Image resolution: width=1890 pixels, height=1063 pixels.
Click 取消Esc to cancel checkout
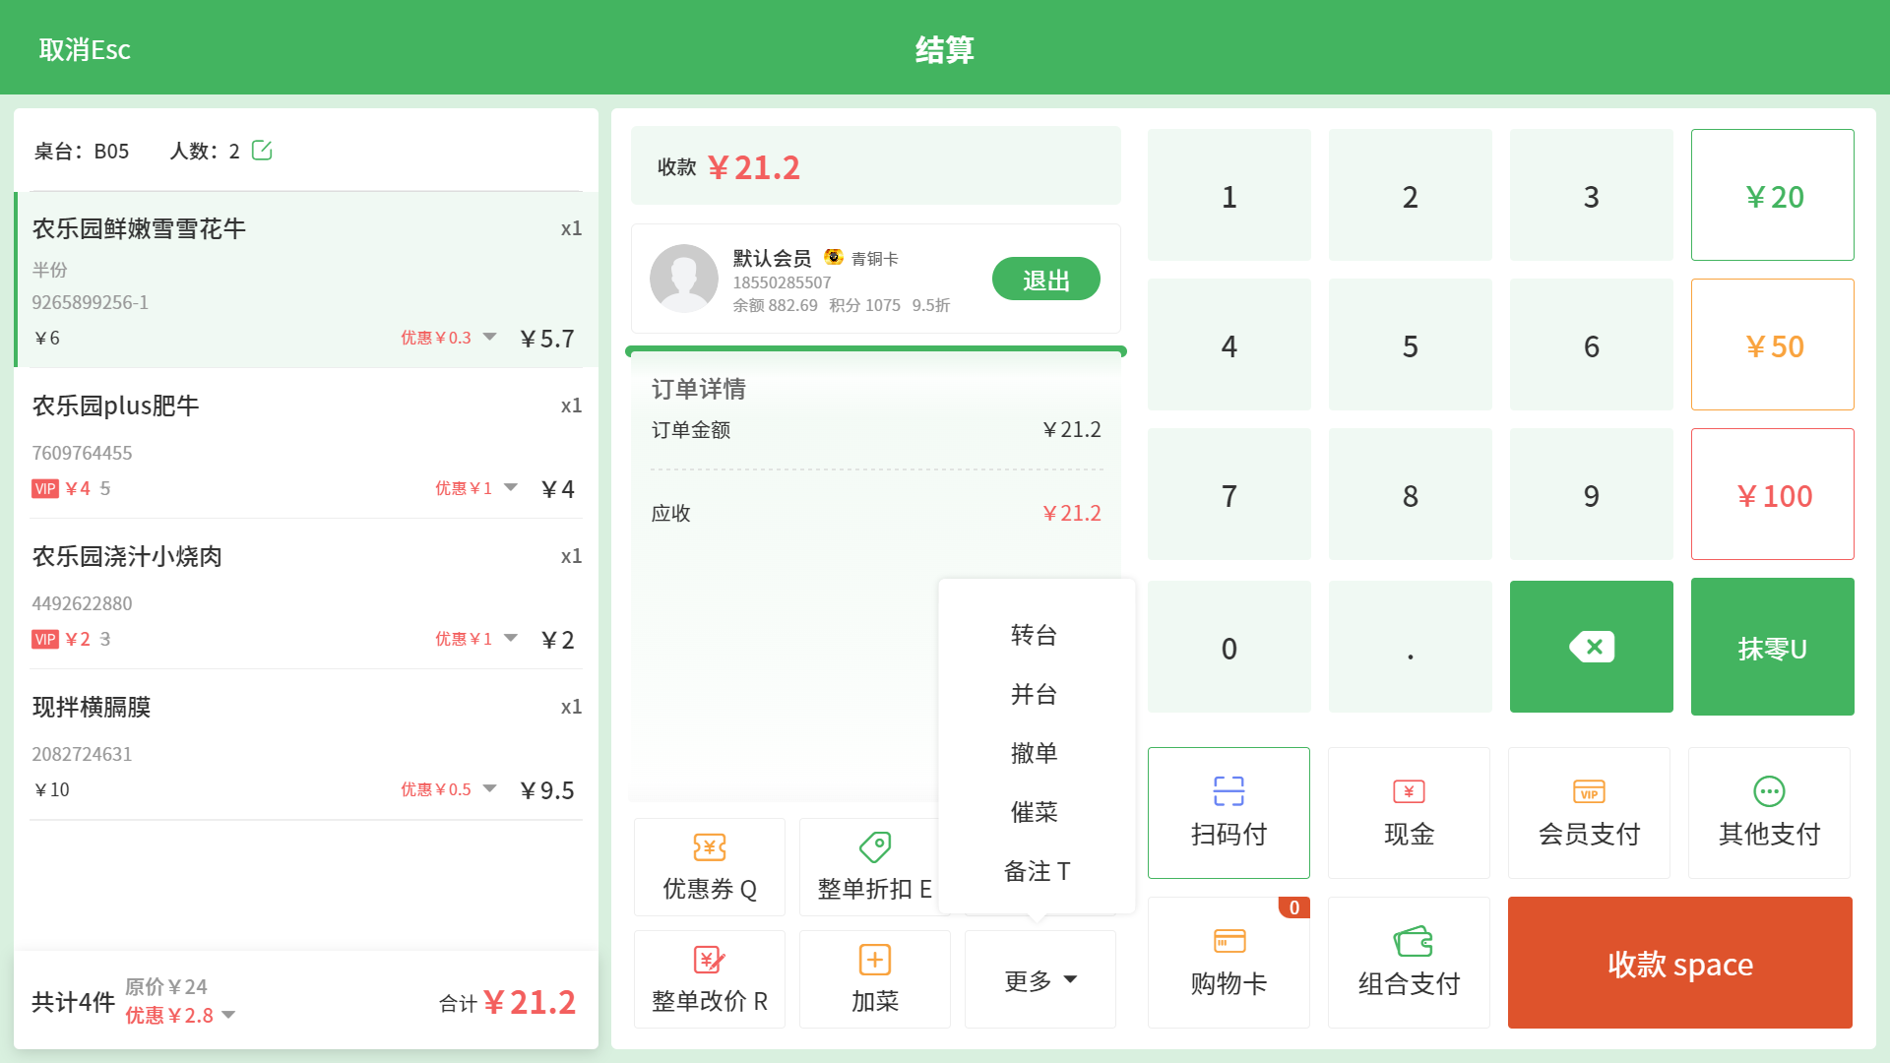(85, 49)
